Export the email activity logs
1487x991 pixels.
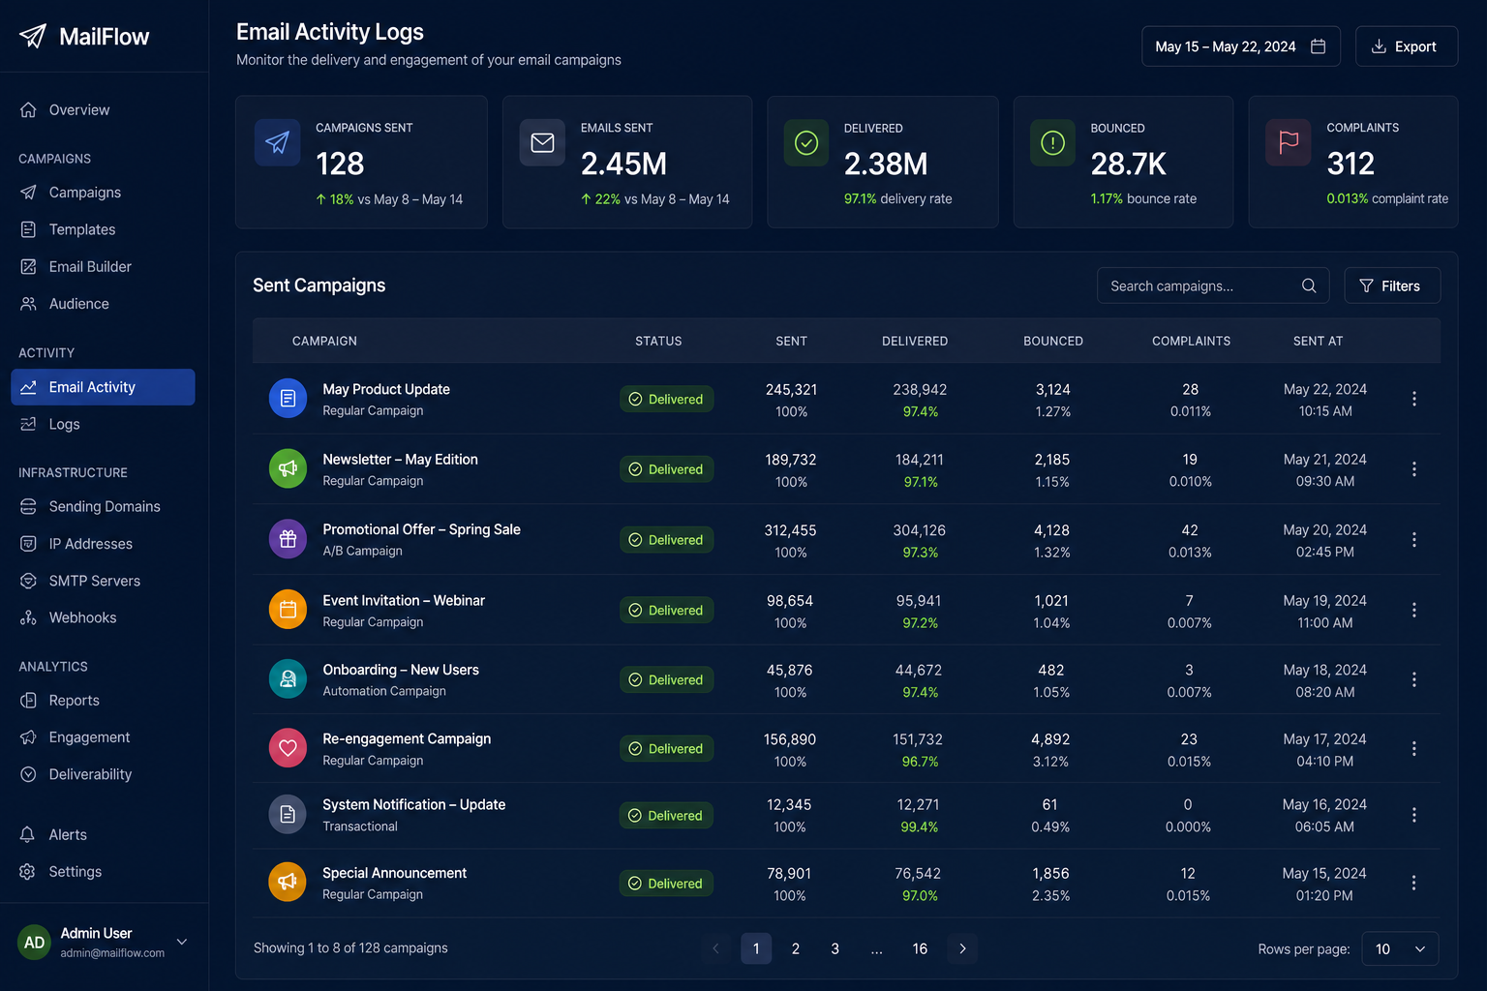pyautogui.click(x=1407, y=46)
